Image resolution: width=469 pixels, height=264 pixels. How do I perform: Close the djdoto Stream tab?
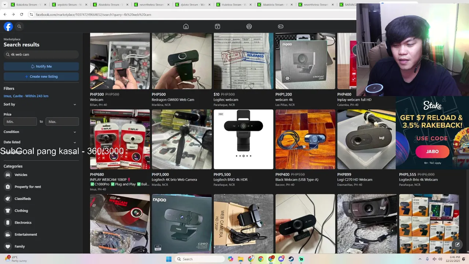click(x=209, y=5)
